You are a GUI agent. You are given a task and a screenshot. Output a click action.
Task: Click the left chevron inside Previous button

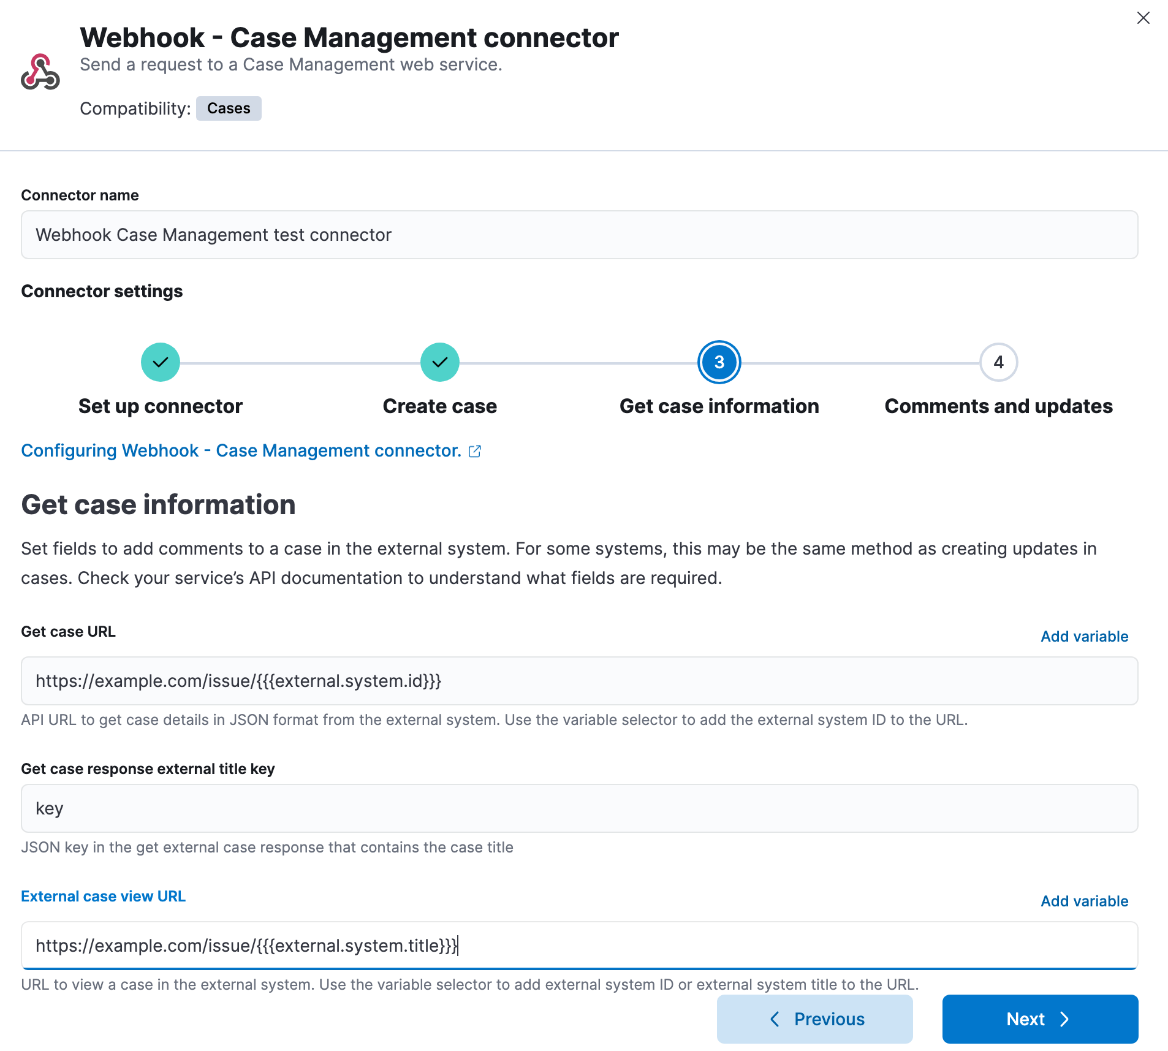tap(775, 1019)
